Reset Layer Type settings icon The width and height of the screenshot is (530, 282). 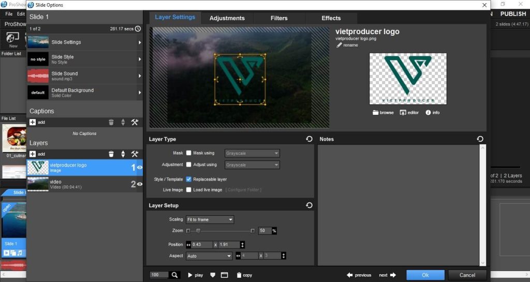(x=309, y=139)
